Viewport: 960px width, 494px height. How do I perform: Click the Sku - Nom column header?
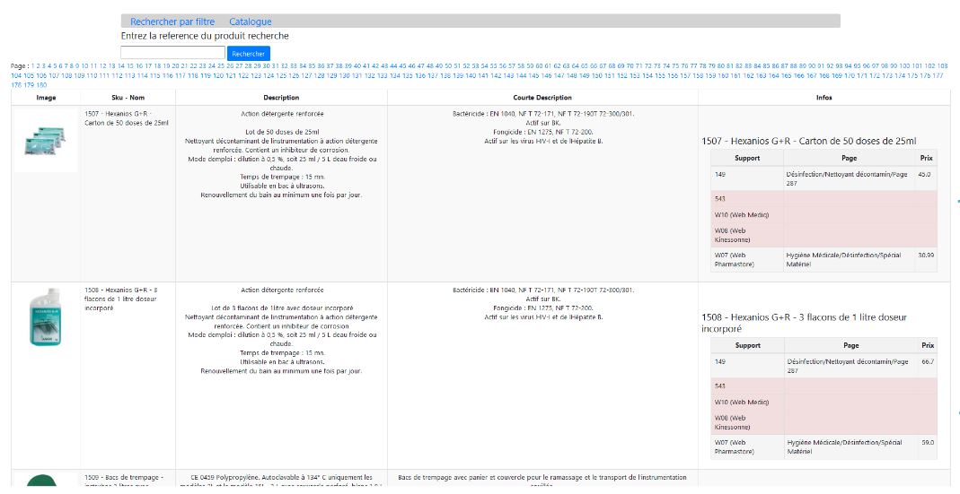tap(128, 98)
